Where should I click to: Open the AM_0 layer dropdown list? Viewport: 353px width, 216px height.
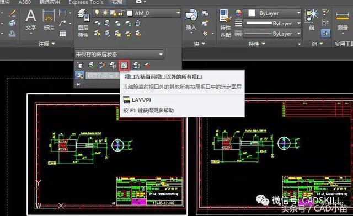(178, 13)
